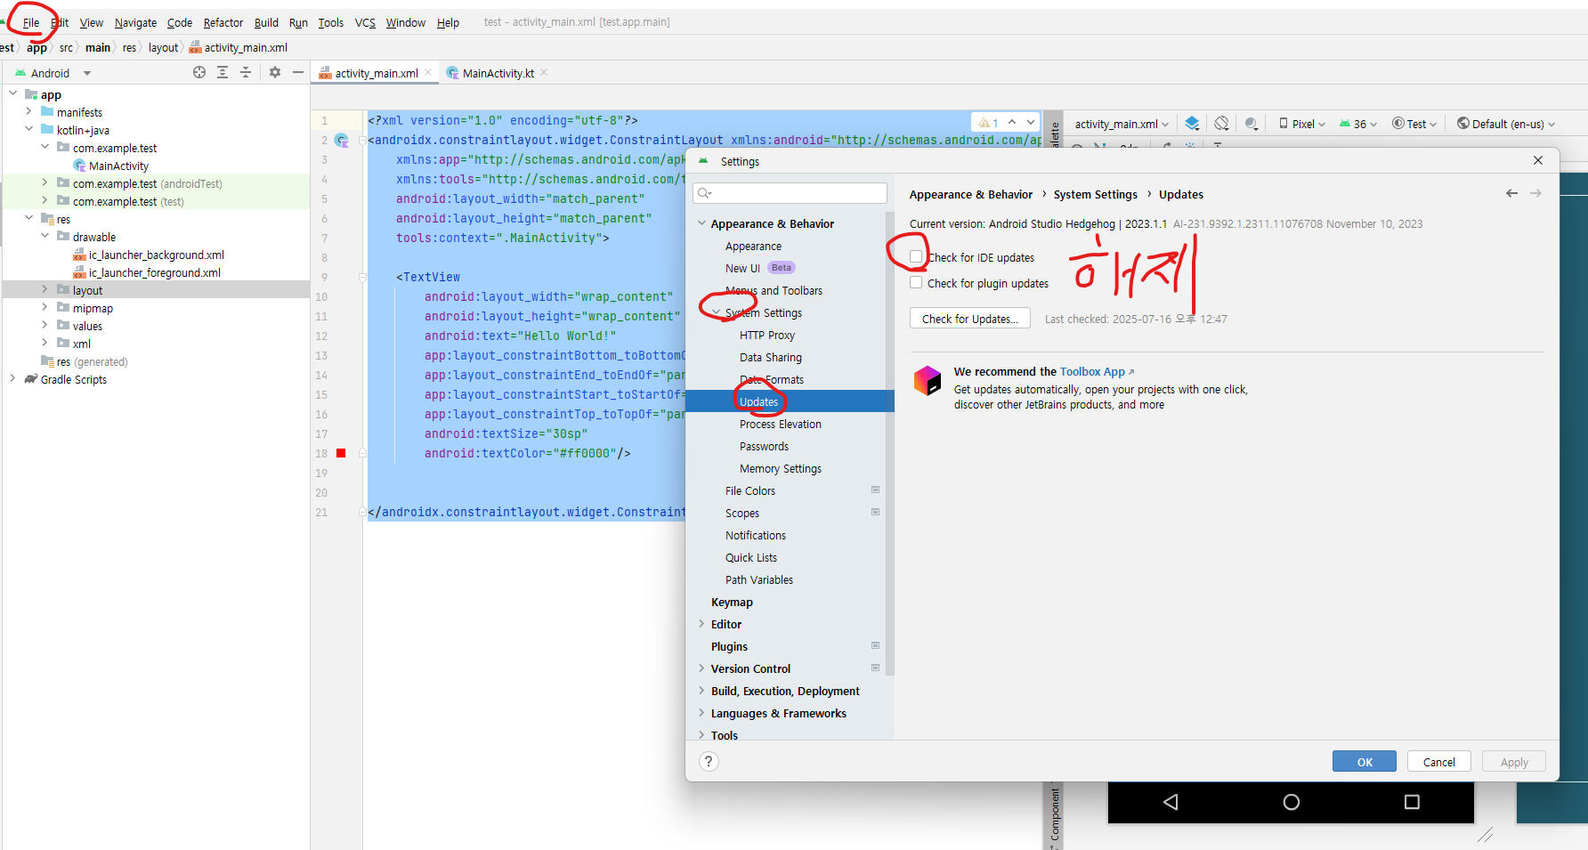Switch to MainActivity.kt tab
Image resolution: width=1588 pixels, height=850 pixels.
[x=498, y=73]
